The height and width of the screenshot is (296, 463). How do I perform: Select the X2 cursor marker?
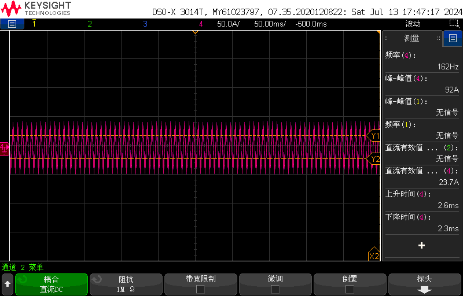tap(374, 254)
